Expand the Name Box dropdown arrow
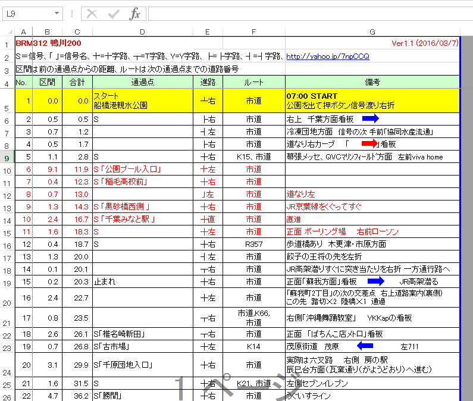 point(57,14)
